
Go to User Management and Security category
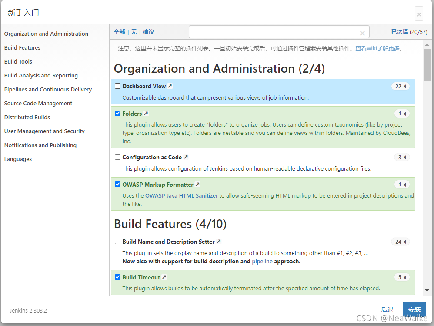coord(44,131)
